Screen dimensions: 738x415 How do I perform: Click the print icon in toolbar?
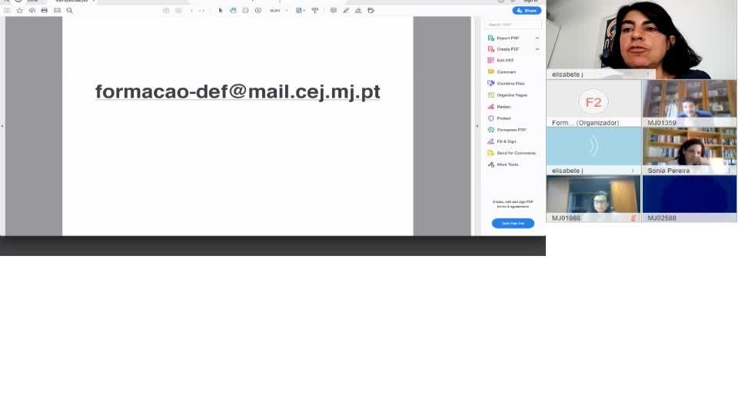point(44,11)
